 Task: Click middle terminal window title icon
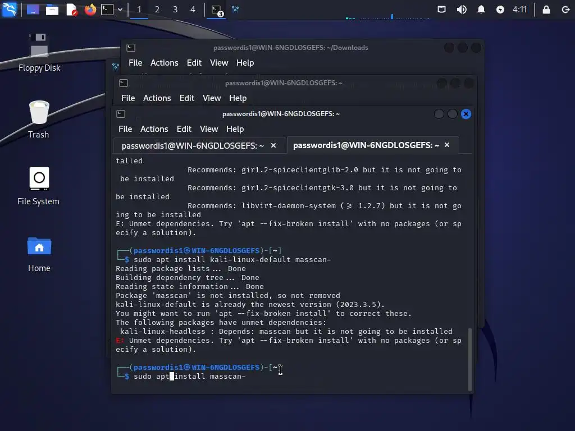tap(124, 83)
